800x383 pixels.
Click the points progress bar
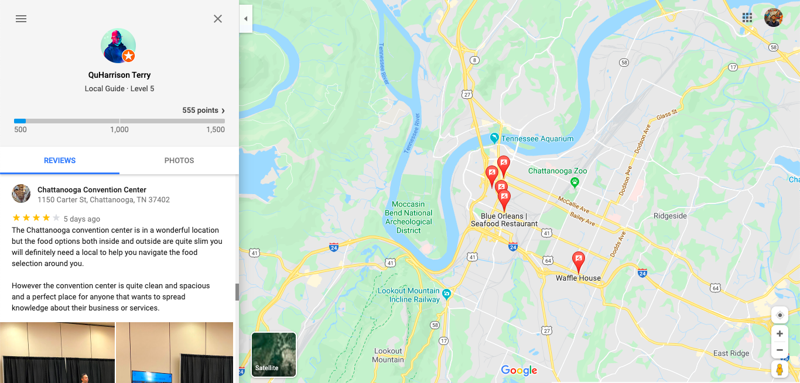coord(119,121)
